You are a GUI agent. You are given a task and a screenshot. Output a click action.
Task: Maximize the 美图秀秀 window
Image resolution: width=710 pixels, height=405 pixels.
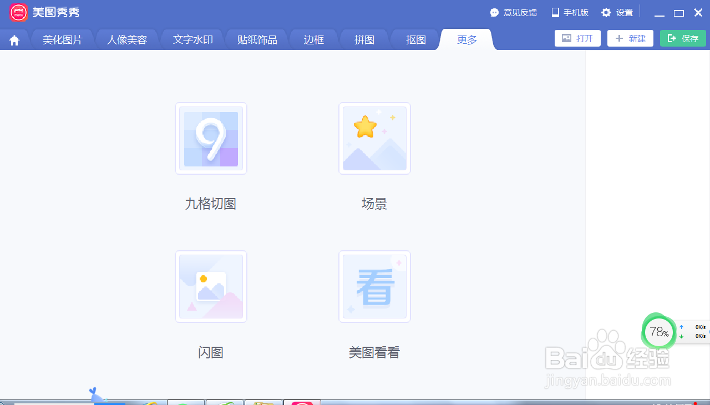click(x=679, y=13)
